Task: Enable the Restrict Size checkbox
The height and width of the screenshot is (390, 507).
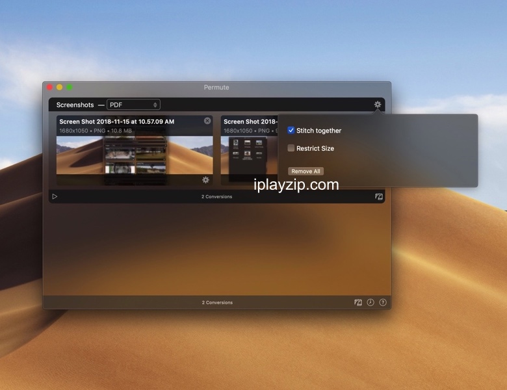Action: click(x=291, y=148)
